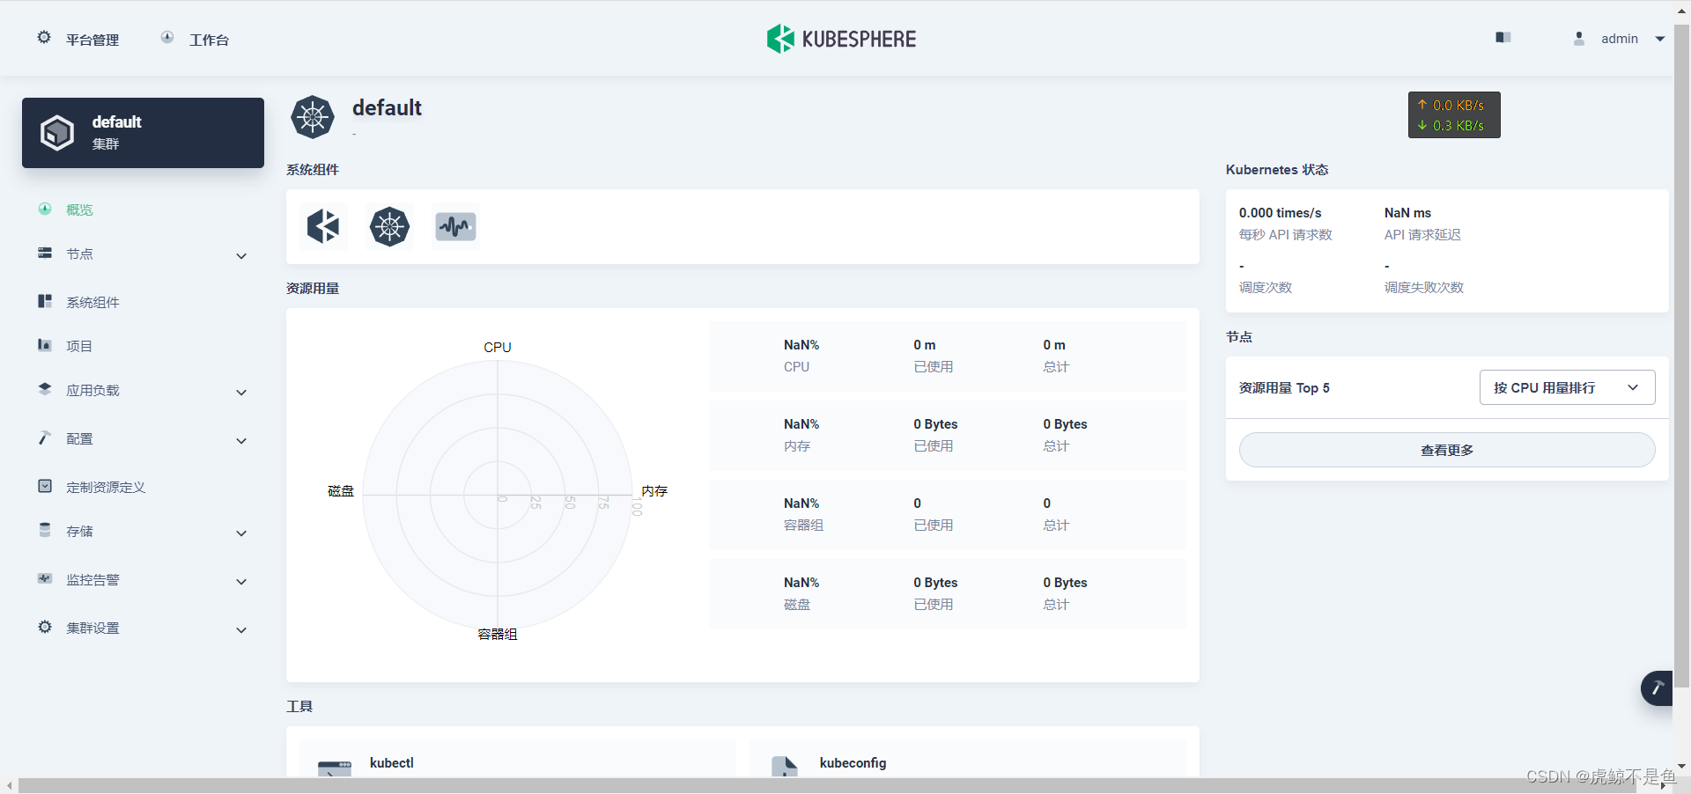Image resolution: width=1691 pixels, height=794 pixels.
Task: Click the 平台管理 menu label
Action: (x=92, y=40)
